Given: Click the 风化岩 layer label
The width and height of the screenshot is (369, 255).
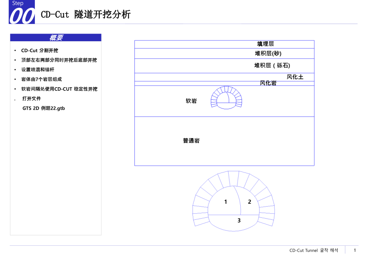Looking at the screenshot, I should point(268,83).
